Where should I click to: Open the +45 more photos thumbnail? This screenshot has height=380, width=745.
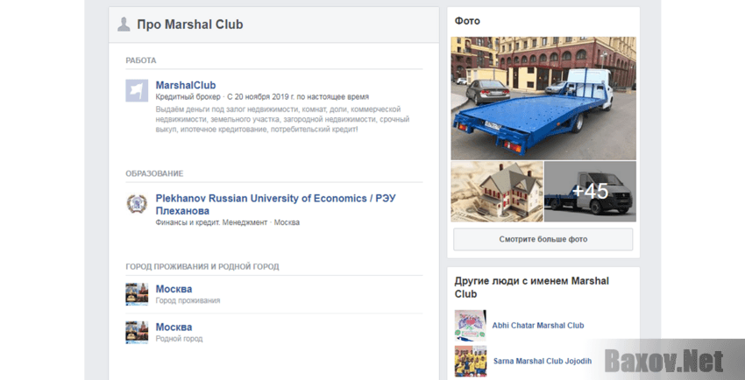point(590,192)
